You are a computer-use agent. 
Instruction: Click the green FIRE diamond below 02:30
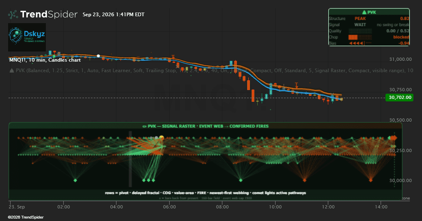(75, 180)
